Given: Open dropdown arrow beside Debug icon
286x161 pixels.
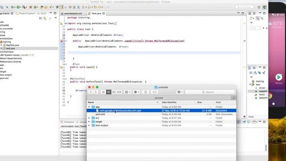Looking at the screenshot, I should tap(15, 7).
